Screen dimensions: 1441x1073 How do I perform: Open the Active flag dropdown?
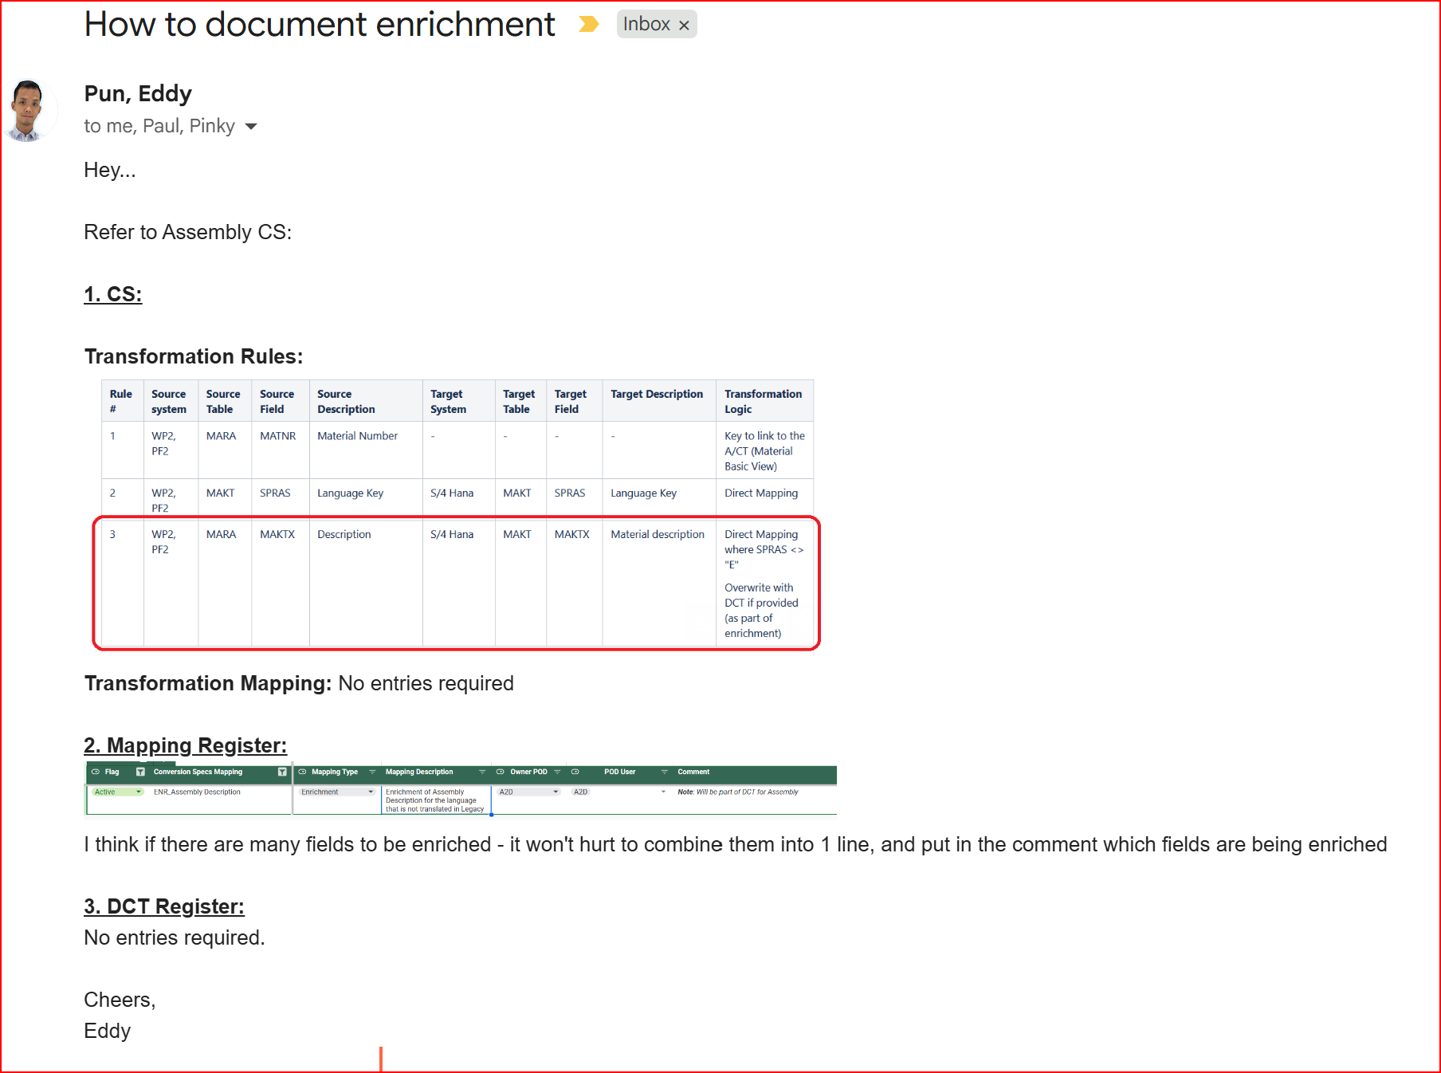pos(139,792)
